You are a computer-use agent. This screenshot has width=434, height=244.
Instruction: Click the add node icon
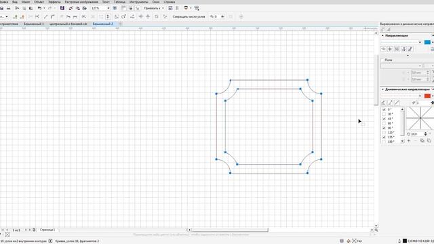click(15, 16)
